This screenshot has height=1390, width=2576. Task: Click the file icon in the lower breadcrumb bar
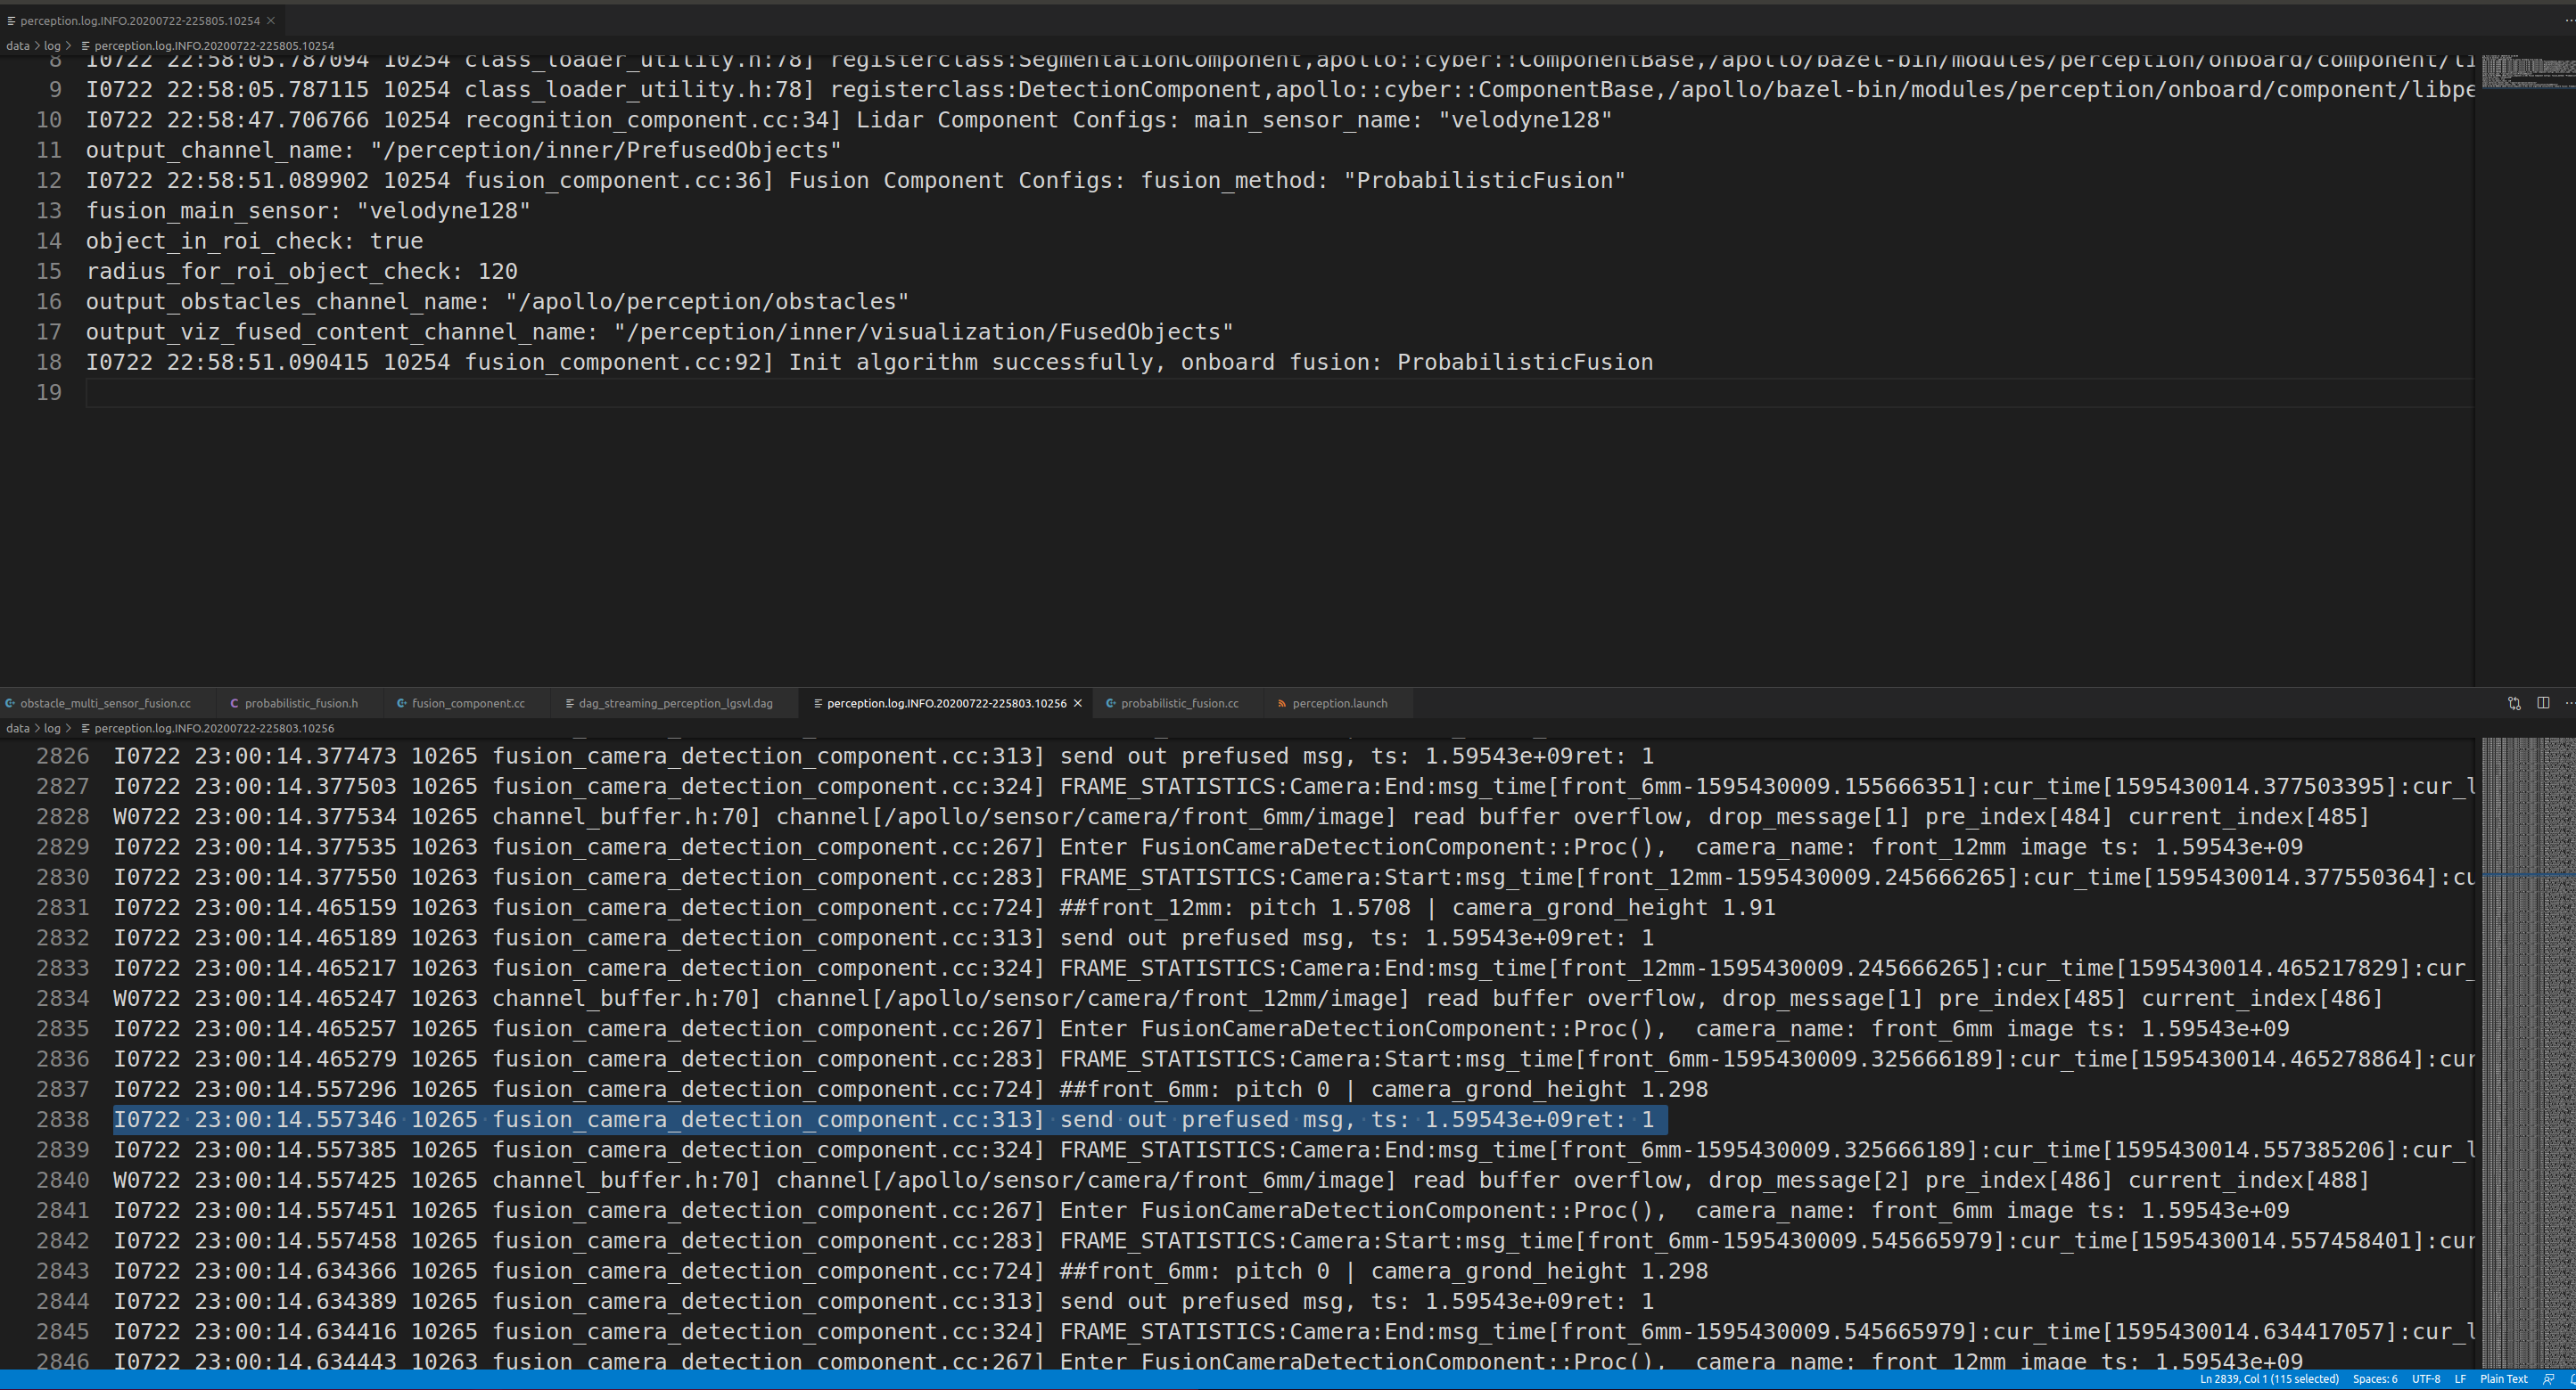point(84,727)
